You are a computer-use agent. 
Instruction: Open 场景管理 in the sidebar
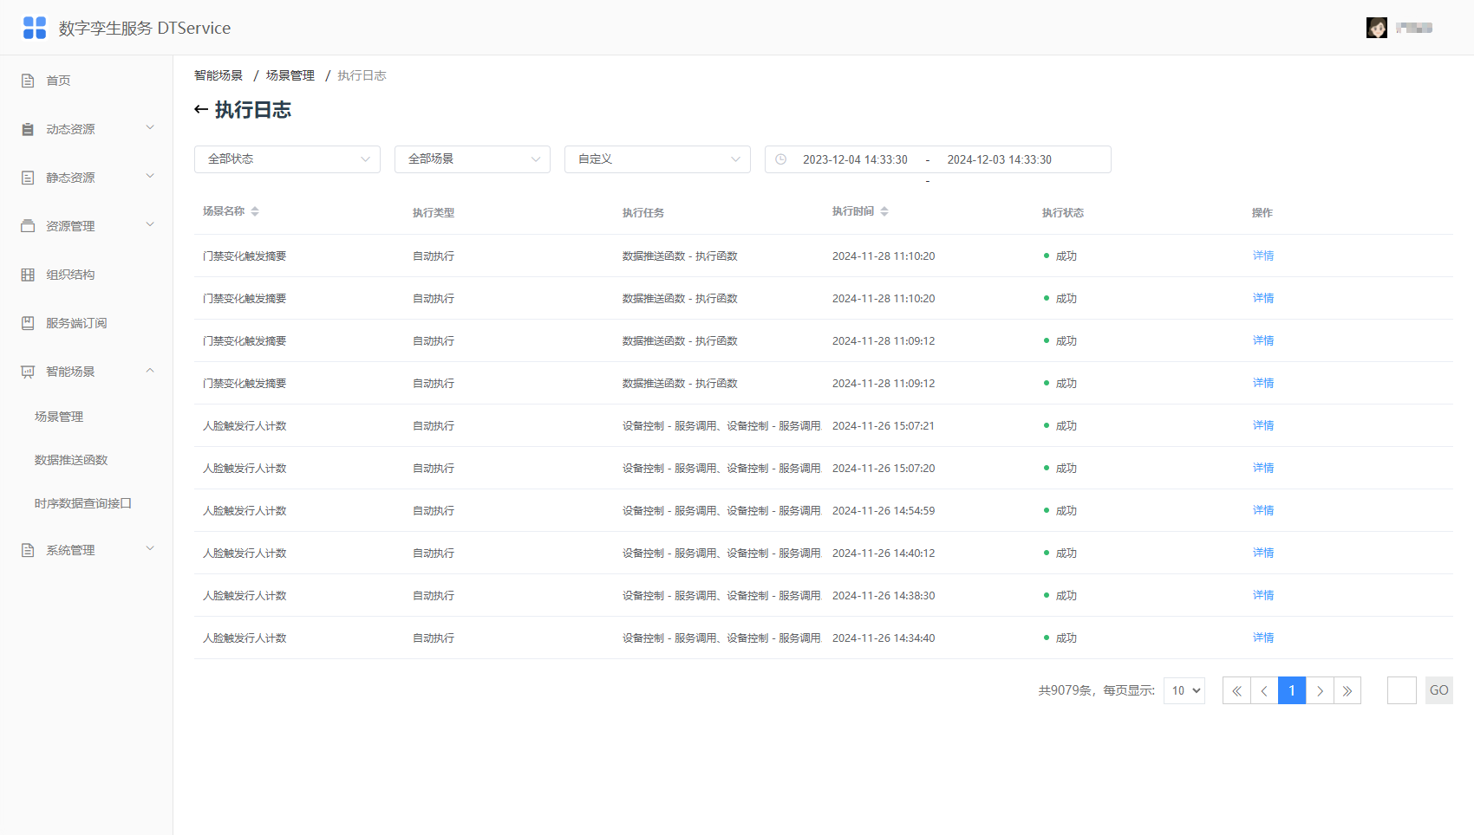59,417
